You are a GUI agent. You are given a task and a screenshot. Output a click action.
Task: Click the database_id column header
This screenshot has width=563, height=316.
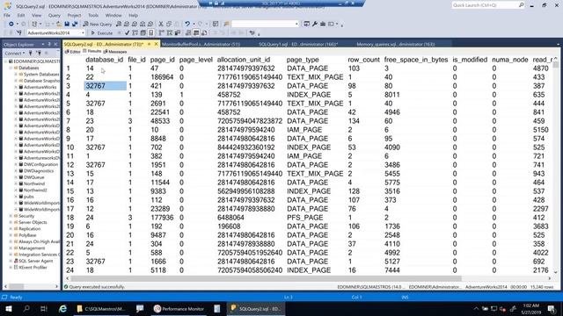click(x=104, y=60)
